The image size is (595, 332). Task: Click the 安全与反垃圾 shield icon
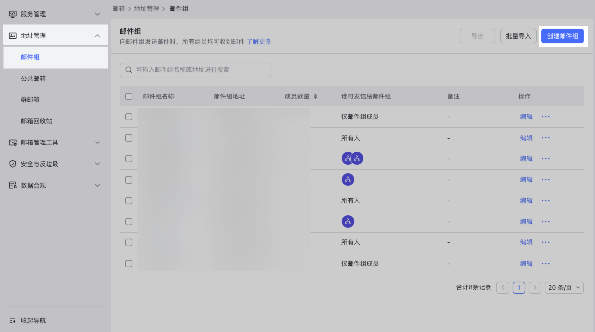[13, 164]
